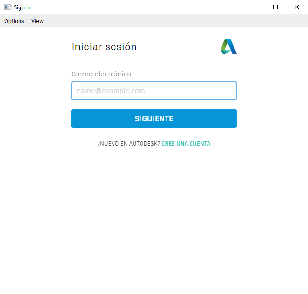
Task: Click blank white area below the sign-in form
Action: [154, 219]
